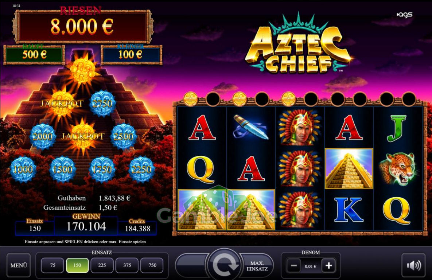Increase denomination with the plus button
This screenshot has width=432, height=280.
[328, 266]
